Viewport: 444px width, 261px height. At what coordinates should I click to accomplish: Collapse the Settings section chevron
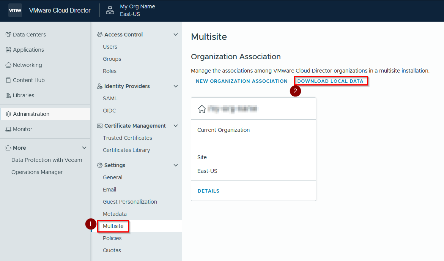(x=176, y=165)
